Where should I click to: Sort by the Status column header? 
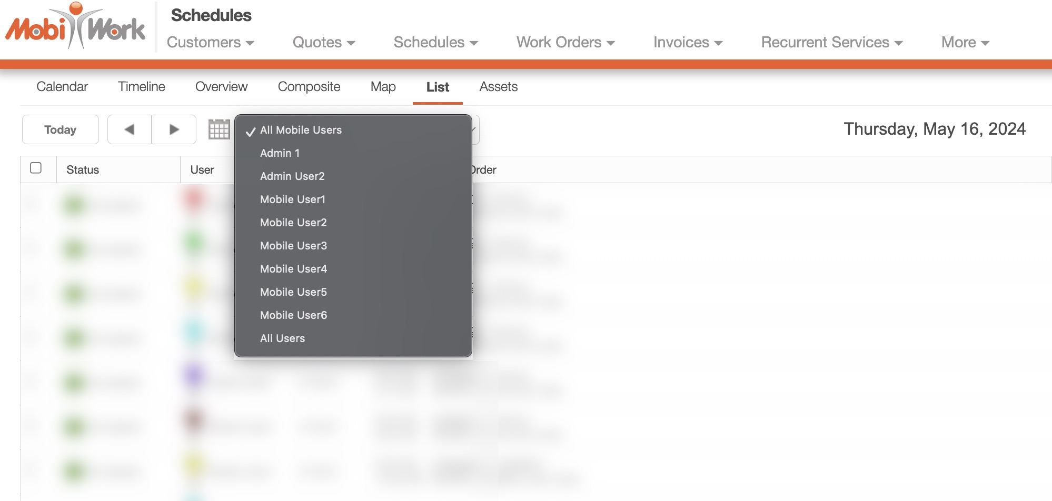83,170
